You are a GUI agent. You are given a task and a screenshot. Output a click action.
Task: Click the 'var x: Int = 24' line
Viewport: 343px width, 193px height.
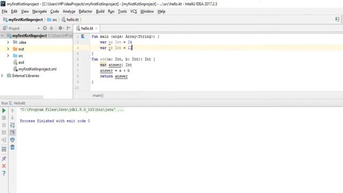(x=116, y=42)
